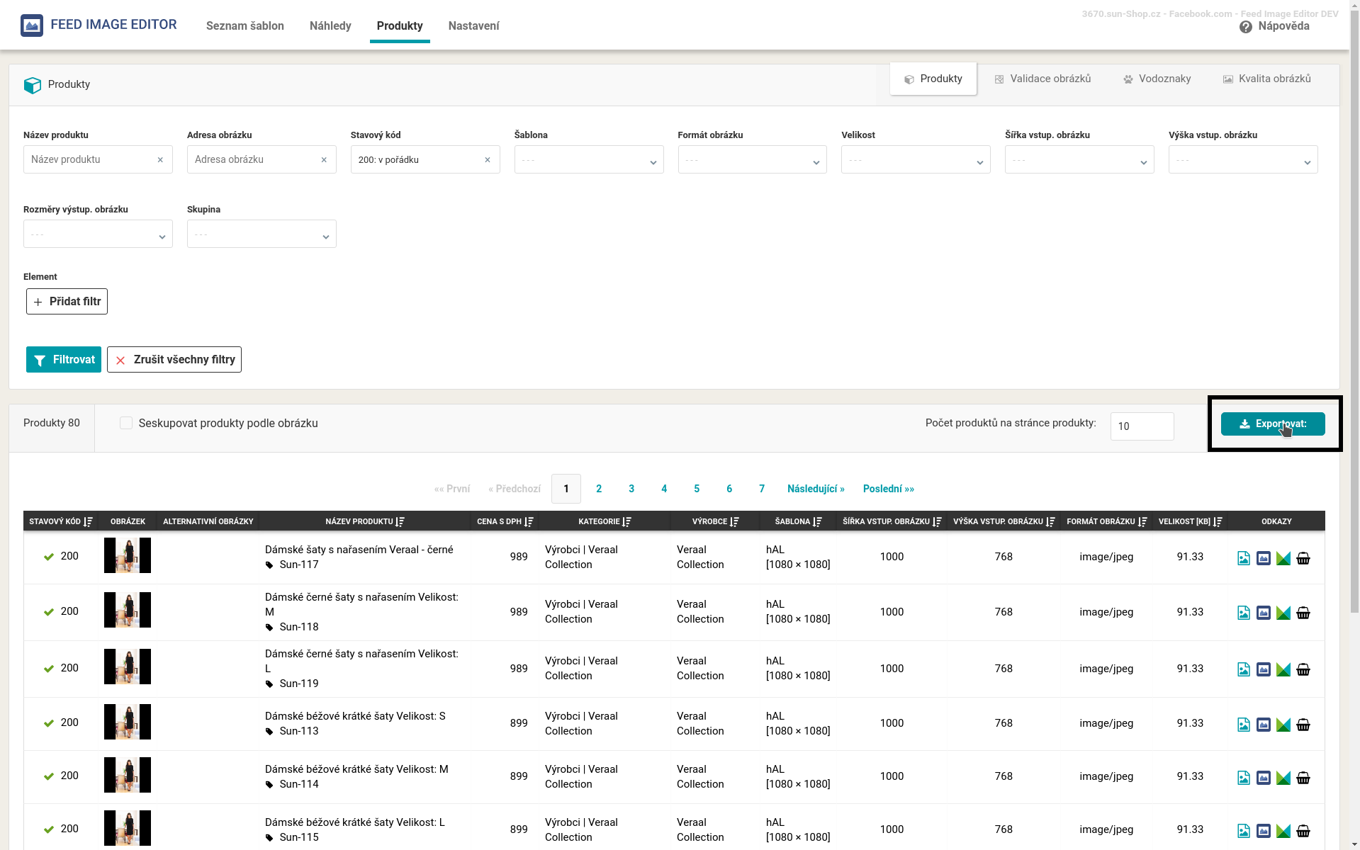
Task: Open the Seznam šablon menu item
Action: coord(245,26)
